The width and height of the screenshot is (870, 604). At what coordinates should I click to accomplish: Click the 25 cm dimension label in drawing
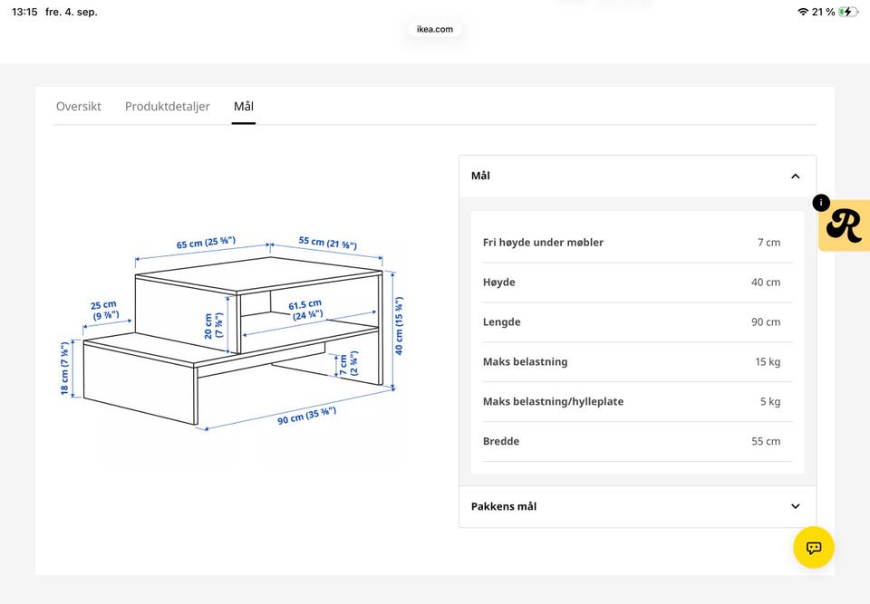[104, 311]
